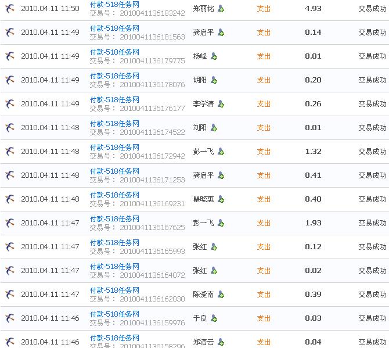Open 付款-518任务网 link for transaction 2010041136159976
This screenshot has width=389, height=348.
pos(114,314)
